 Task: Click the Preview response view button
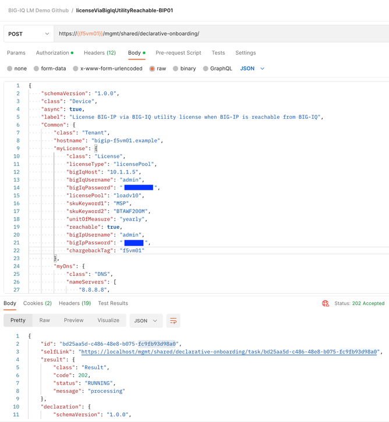point(73,321)
